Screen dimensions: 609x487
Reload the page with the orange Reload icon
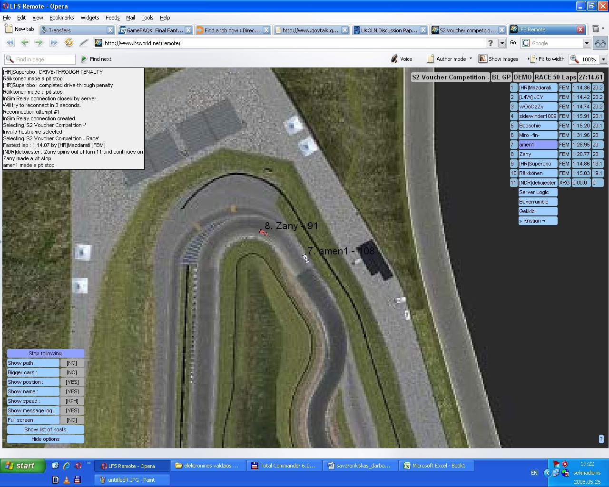pos(69,43)
